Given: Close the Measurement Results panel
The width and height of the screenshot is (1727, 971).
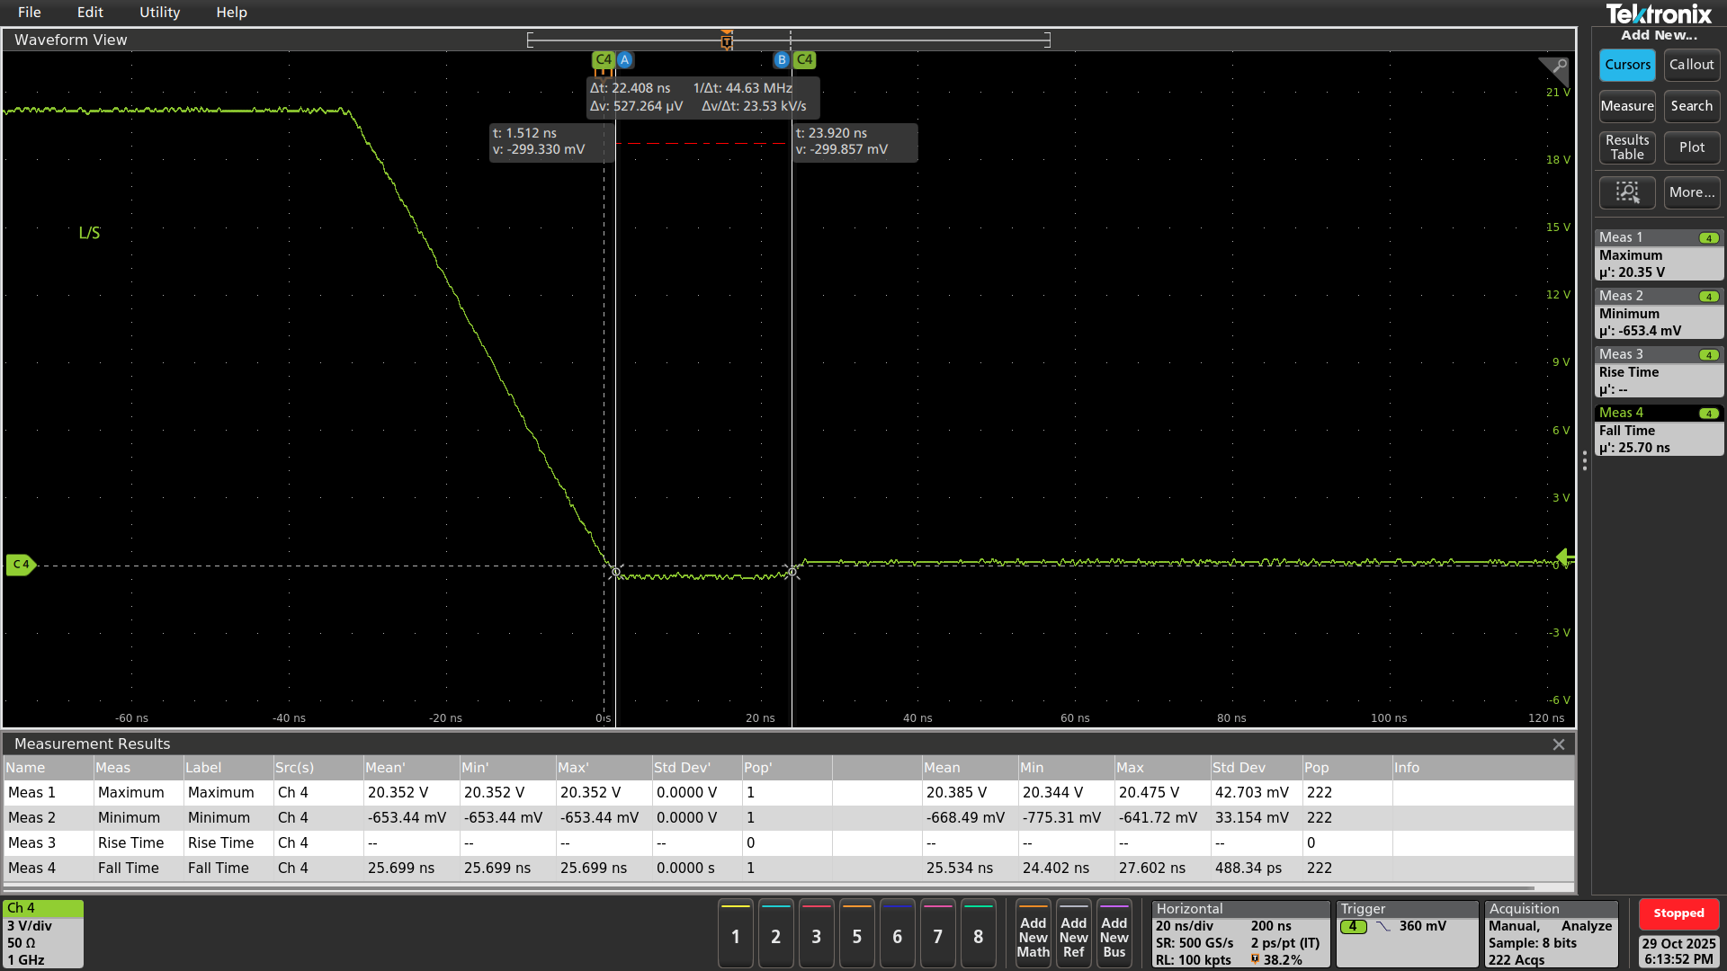Looking at the screenshot, I should (x=1558, y=744).
